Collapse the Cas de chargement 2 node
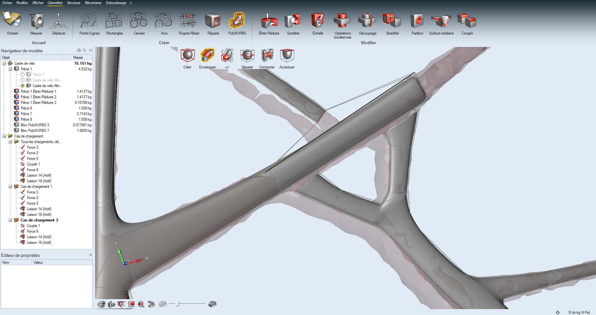This screenshot has height=315, width=596. pos(10,220)
